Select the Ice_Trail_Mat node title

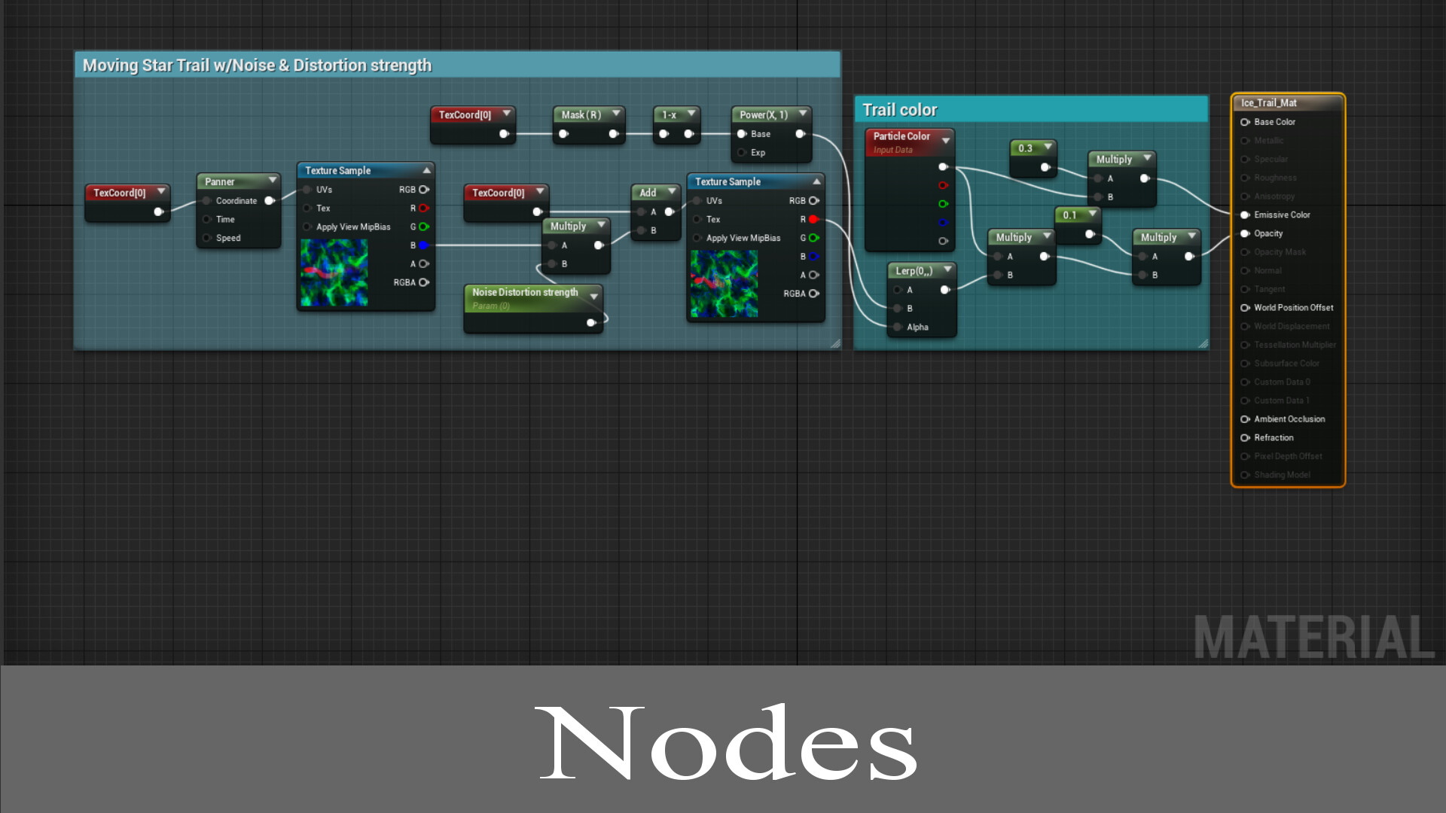pyautogui.click(x=1269, y=103)
